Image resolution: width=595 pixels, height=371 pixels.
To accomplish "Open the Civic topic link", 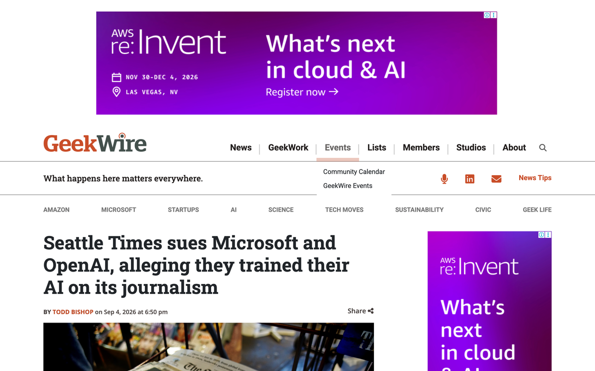I will pos(483,210).
